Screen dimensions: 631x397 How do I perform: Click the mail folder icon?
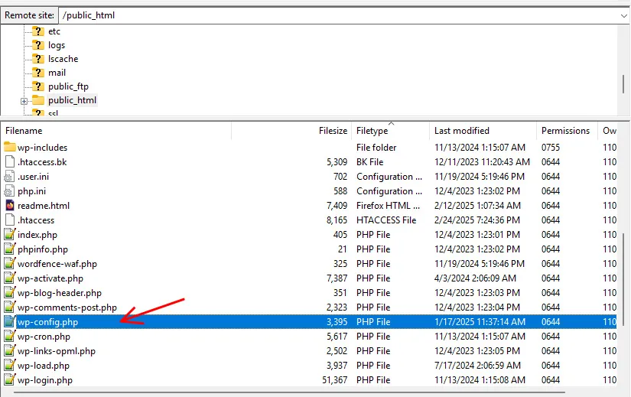[x=38, y=73]
